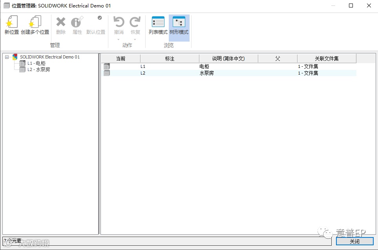
Task: Open Properties (属性) icon in toolbar
Action: (x=77, y=22)
